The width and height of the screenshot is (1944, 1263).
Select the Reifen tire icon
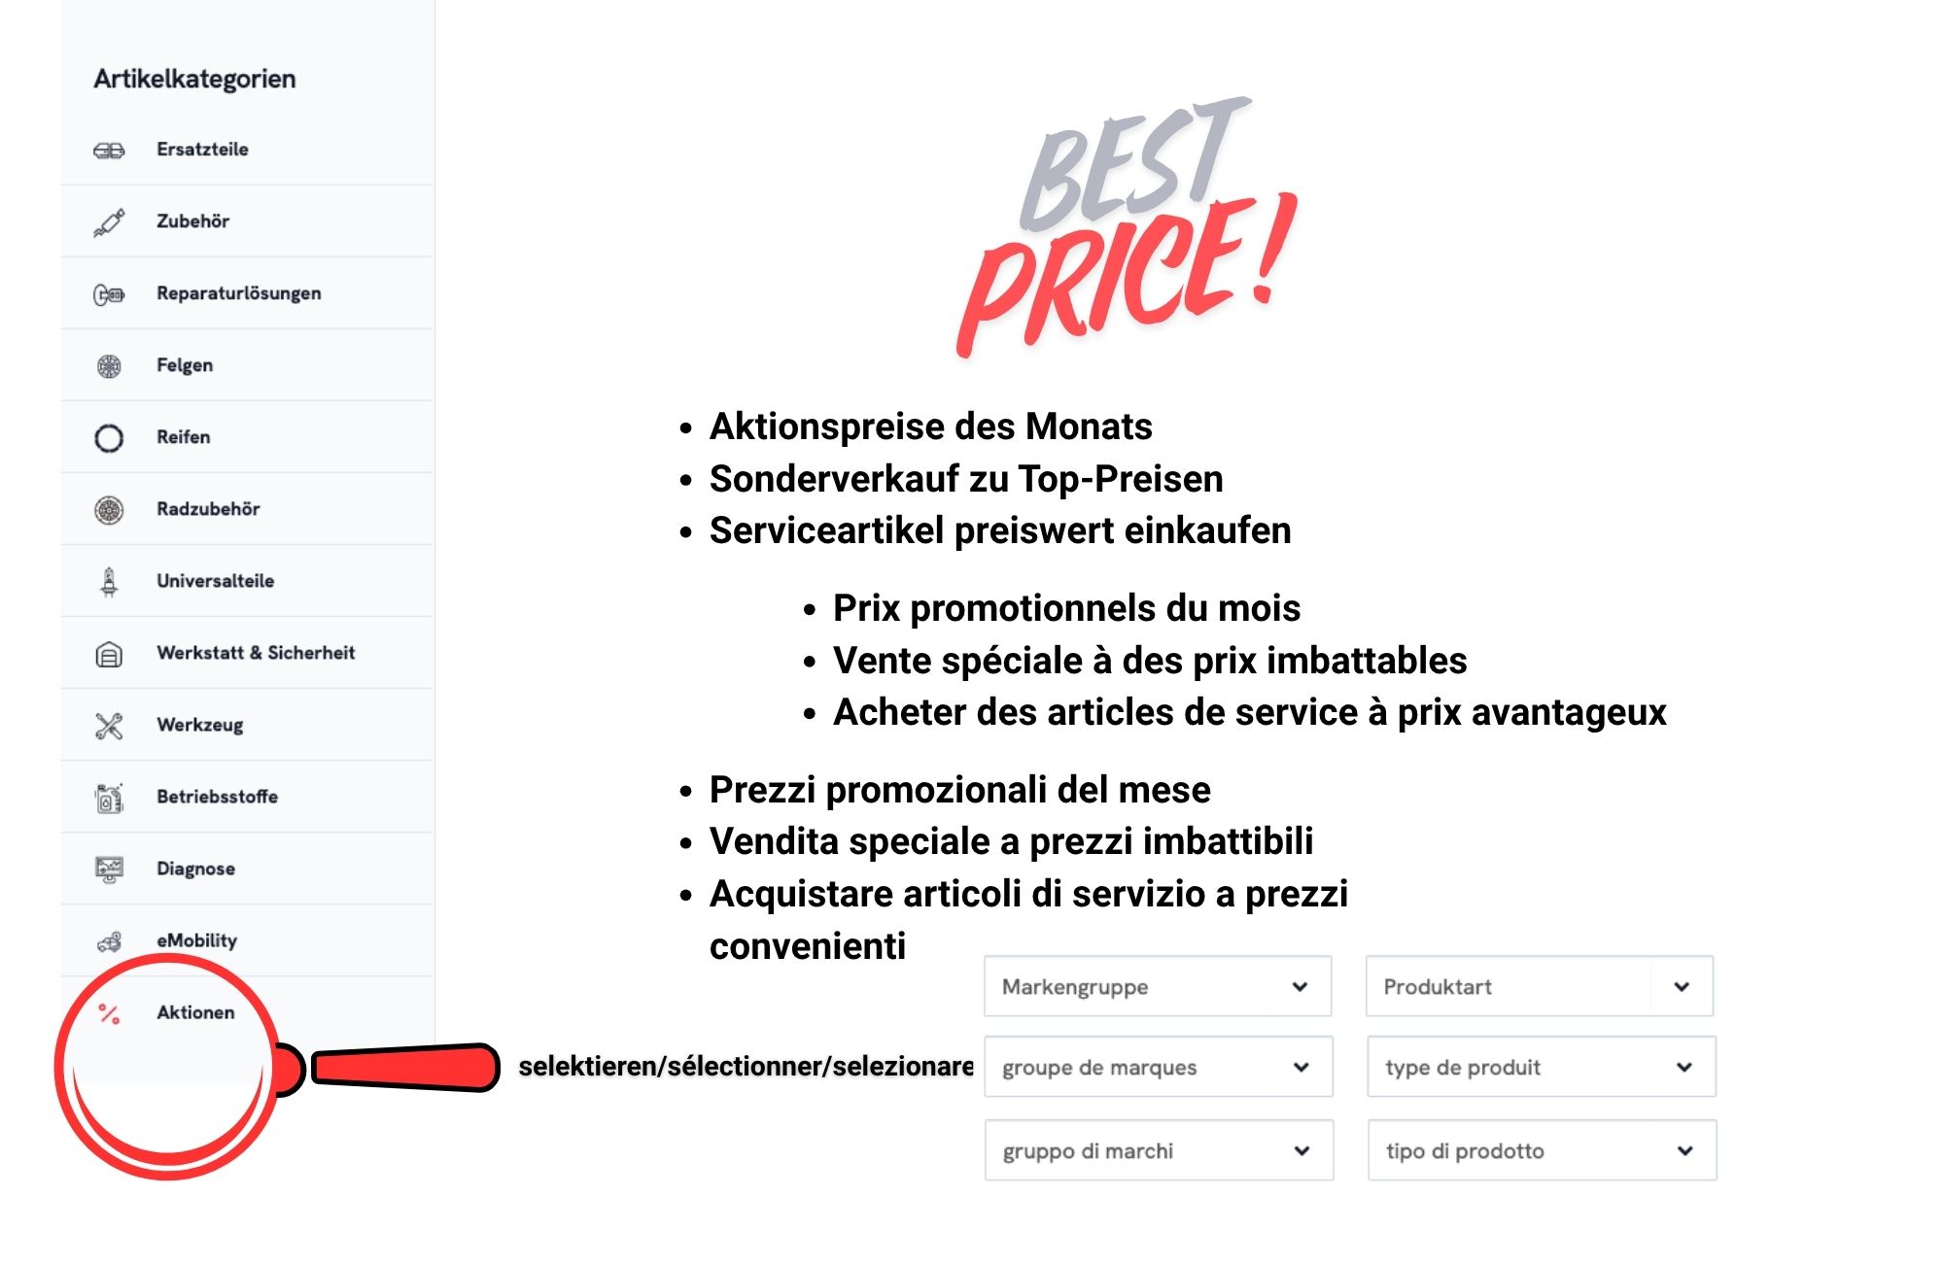(x=109, y=438)
